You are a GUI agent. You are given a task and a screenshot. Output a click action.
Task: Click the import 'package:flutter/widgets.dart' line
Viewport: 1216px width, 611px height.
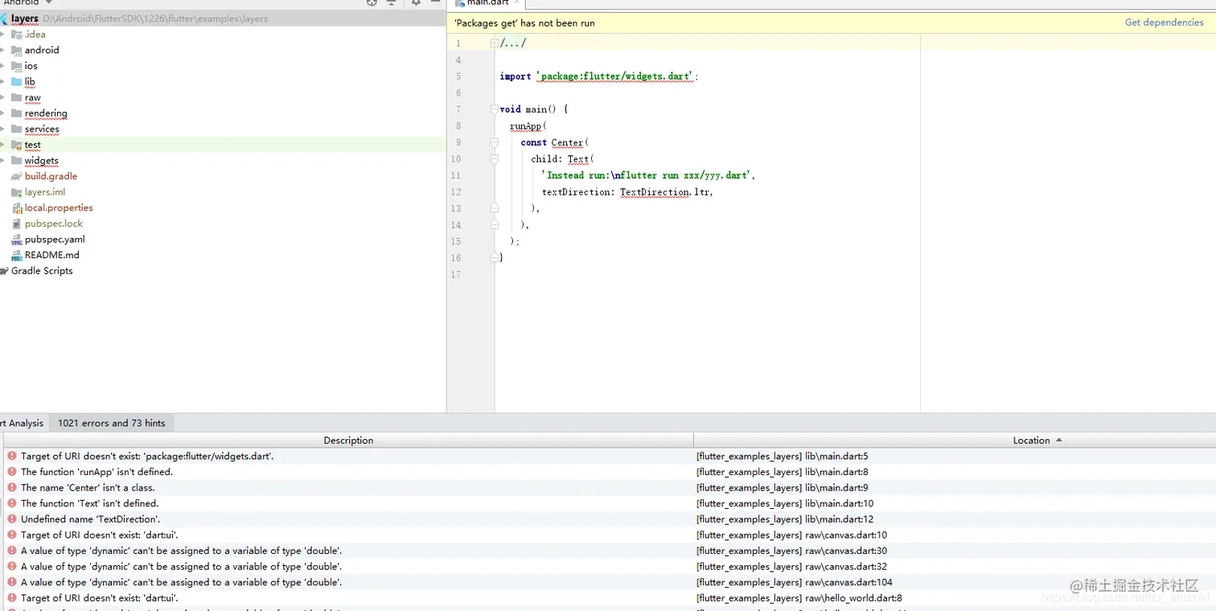[x=599, y=76]
